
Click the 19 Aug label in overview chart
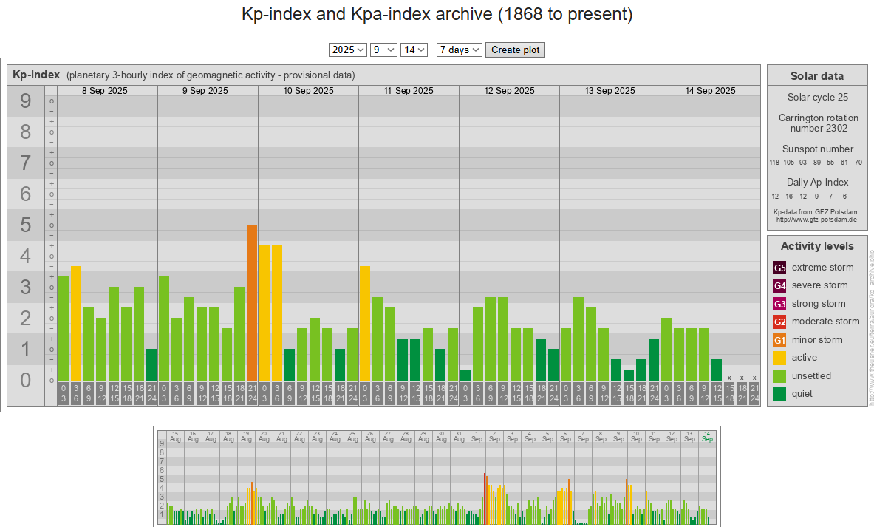[x=246, y=436]
